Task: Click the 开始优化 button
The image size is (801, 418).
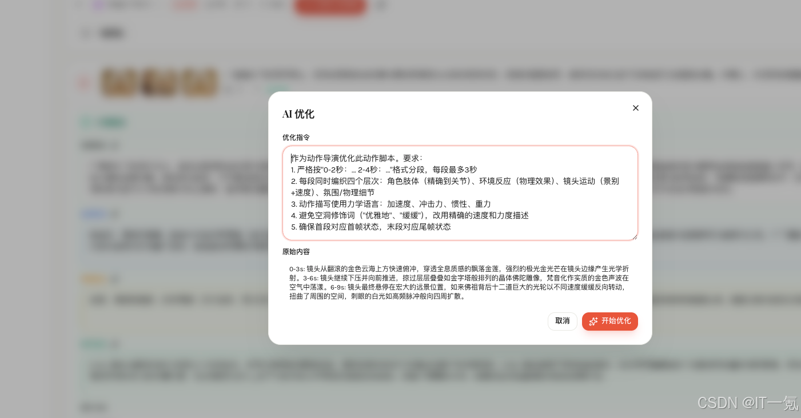Action: [x=610, y=321]
